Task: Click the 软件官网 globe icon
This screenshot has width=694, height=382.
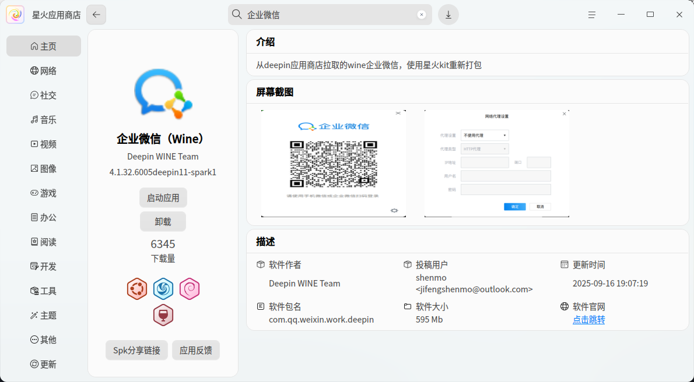Action: (565, 306)
